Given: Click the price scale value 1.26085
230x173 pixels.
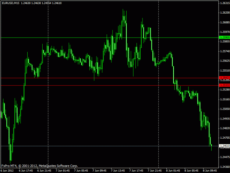Looking at the screenshot, I should coord(225,23).
